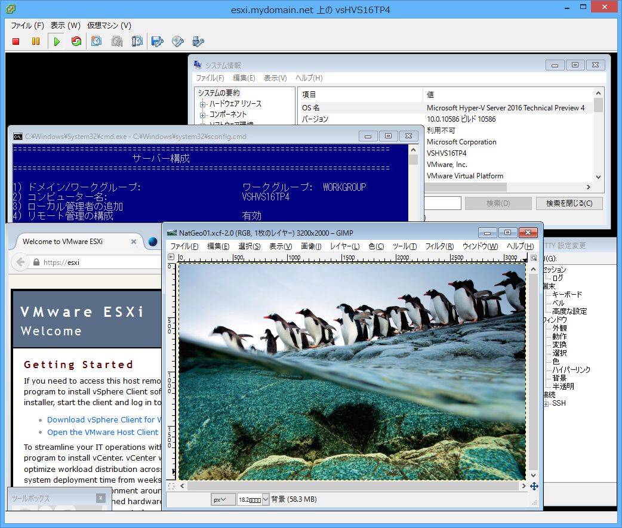
Task: Click the GIMP navigation cross-arrows icon
Action: [x=534, y=486]
